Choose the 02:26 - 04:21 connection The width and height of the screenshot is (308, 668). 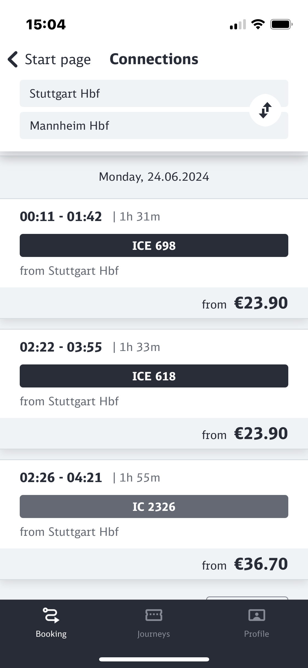tap(61, 478)
